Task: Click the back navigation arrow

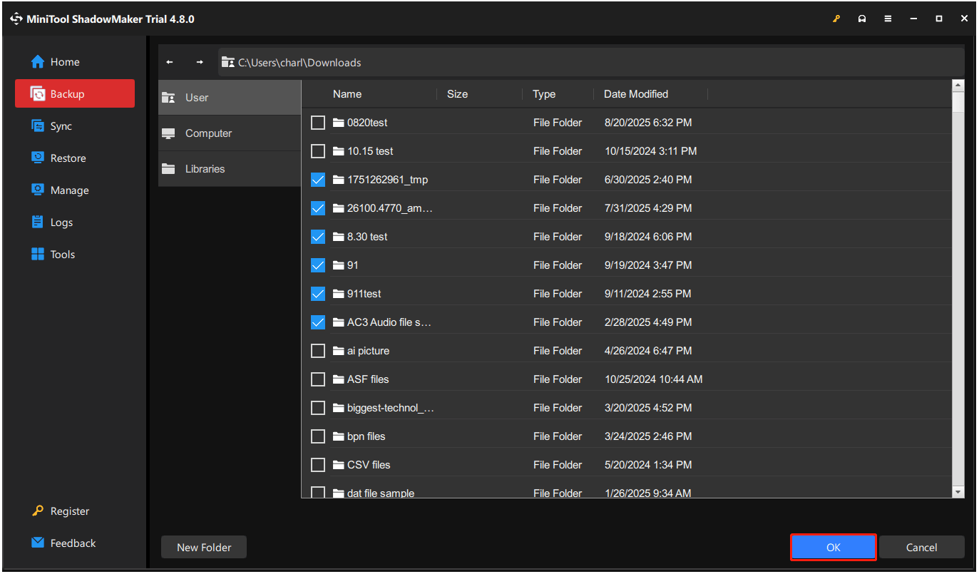Action: coord(170,62)
